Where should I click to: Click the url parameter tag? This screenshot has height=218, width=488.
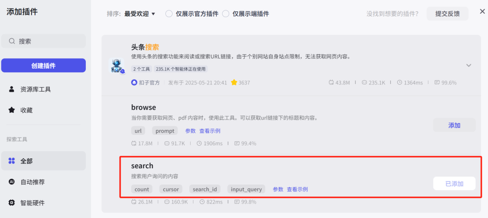[x=138, y=131]
